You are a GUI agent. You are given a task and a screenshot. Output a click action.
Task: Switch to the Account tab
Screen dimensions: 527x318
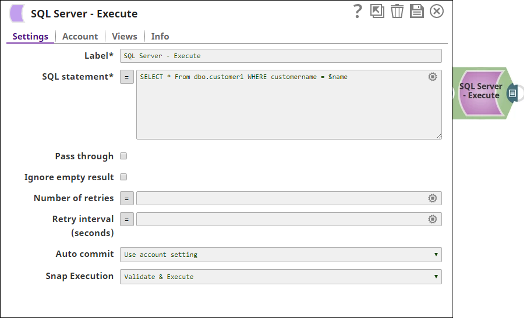(x=80, y=36)
